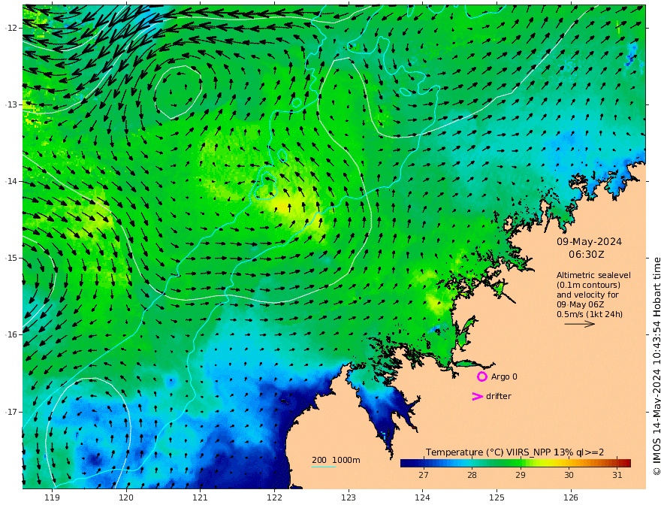Viewport: 661px width, 511px height.
Task: Click the 0.5m/s velocity scale arrow
Action: pos(580,324)
